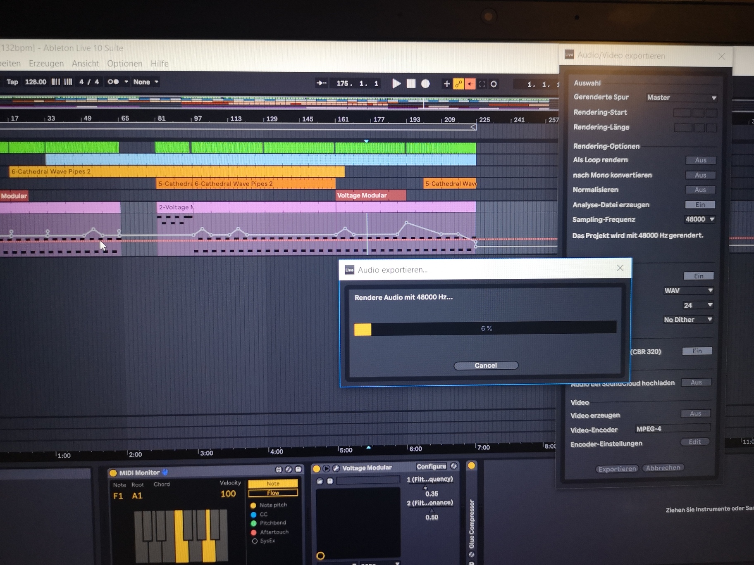Open the Optionen menu

[124, 63]
